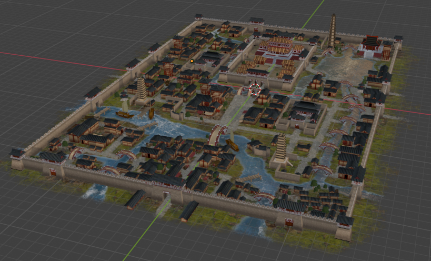
Task: Click the red gate near the front-right corner
Action: tap(289, 222)
